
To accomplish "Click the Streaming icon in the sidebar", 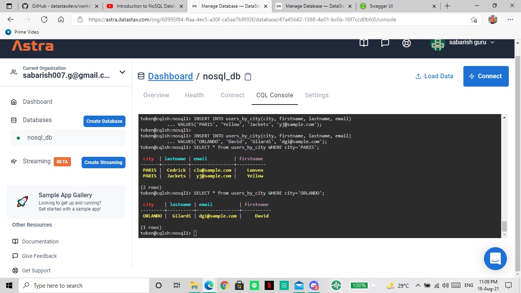I will coord(14,161).
